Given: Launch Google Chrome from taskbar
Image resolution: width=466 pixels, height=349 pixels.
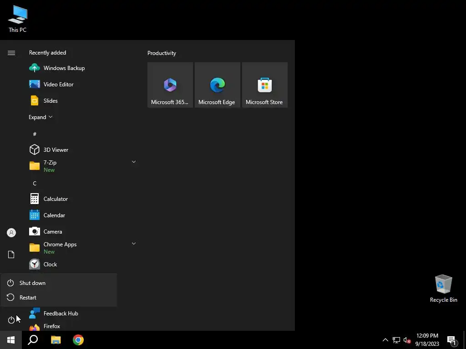Looking at the screenshot, I should pos(78,340).
